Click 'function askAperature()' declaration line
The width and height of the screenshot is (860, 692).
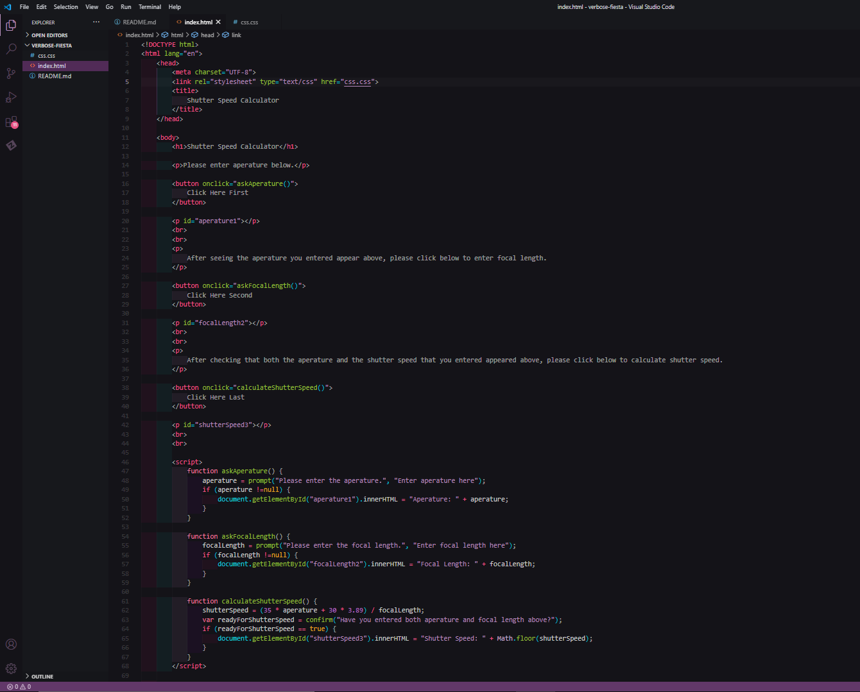235,471
